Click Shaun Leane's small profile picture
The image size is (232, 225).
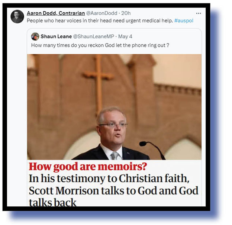(35, 36)
